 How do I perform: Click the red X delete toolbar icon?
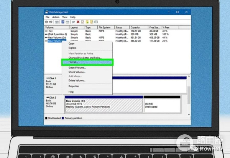[x=78, y=22]
